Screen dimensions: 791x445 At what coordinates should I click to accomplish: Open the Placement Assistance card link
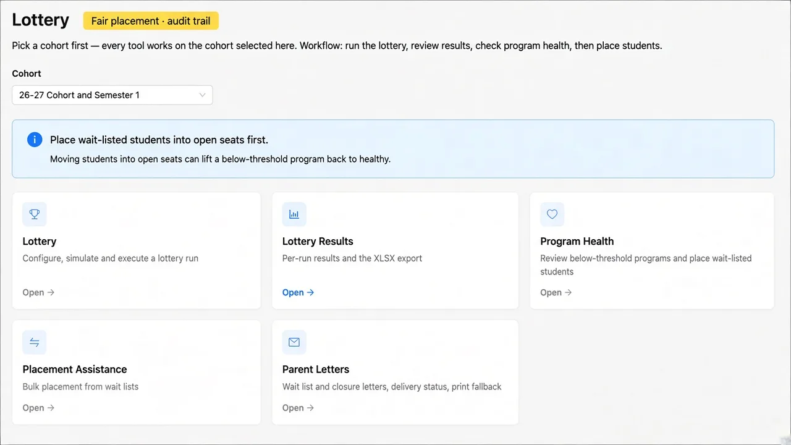[x=38, y=408]
